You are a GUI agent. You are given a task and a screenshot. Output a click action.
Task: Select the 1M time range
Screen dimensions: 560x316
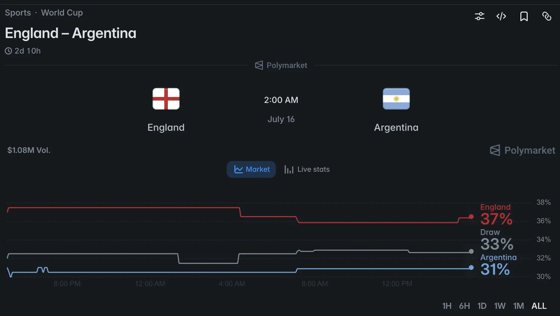click(519, 306)
